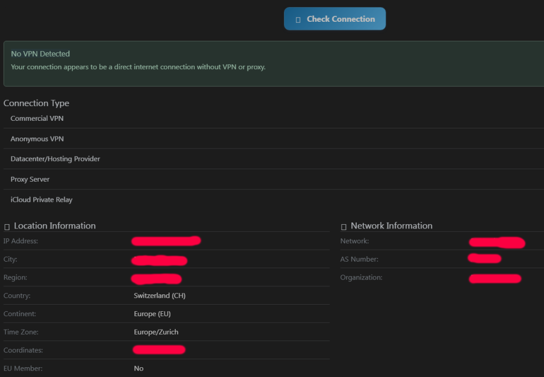Select the EU Member value No
Image resolution: width=544 pixels, height=377 pixels.
pos(139,369)
